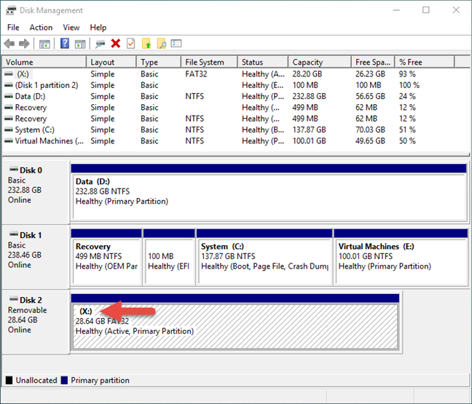Open the File menu
This screenshot has width=472, height=404.
tap(13, 28)
